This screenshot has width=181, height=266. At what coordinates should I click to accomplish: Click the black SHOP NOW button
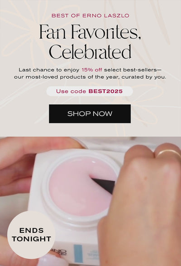[x=90, y=113]
